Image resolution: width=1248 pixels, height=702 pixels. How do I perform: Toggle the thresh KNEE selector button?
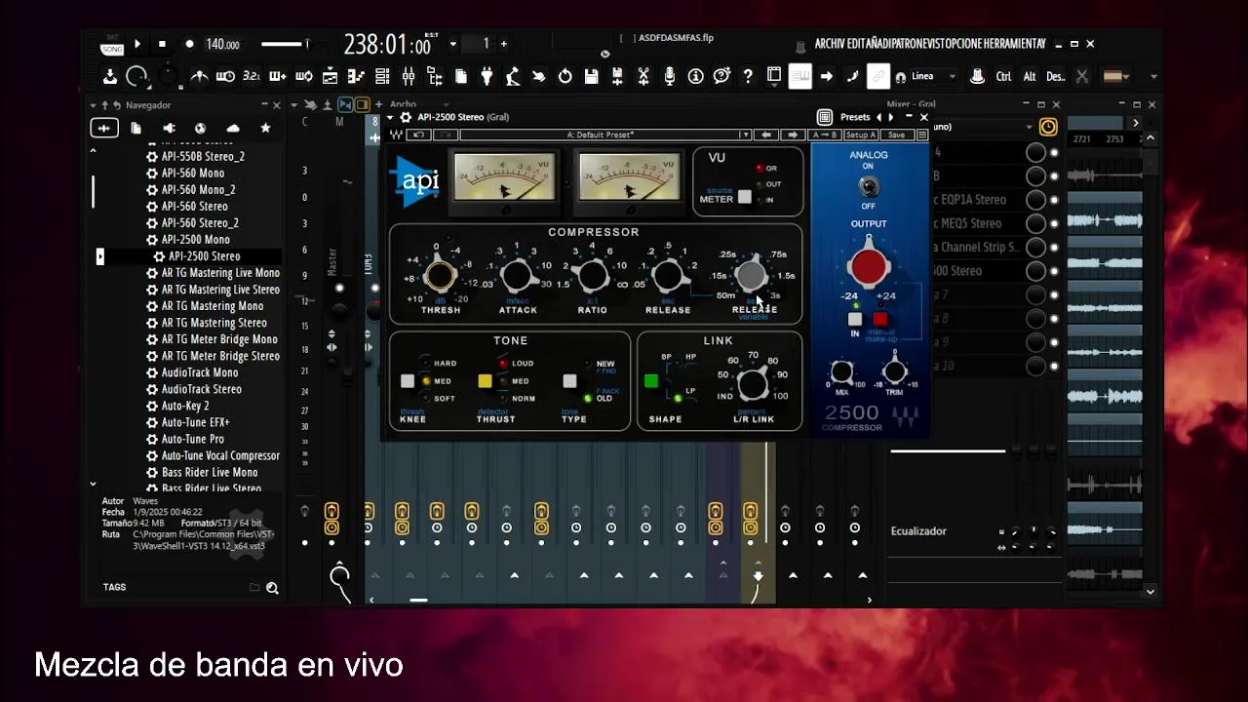[408, 381]
